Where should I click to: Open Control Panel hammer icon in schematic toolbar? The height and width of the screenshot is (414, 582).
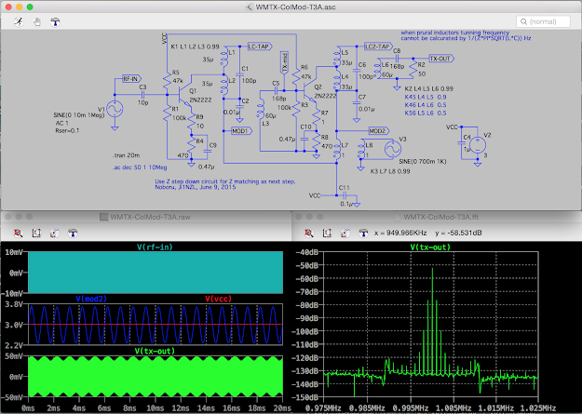tap(55, 22)
